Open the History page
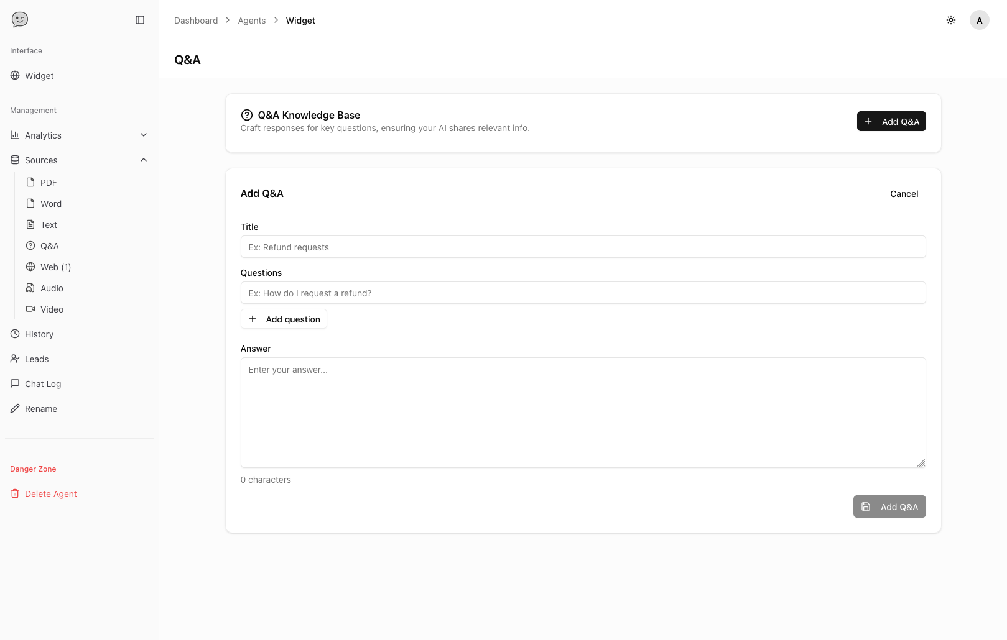1007x640 pixels. [39, 334]
